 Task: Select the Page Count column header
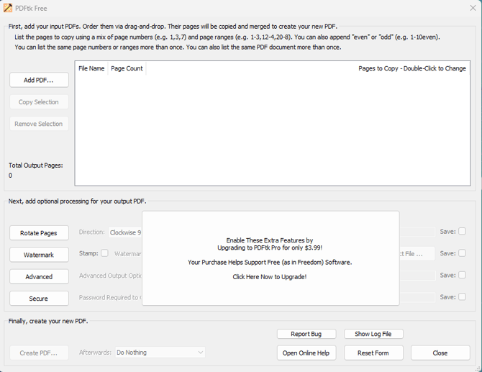pyautogui.click(x=127, y=68)
